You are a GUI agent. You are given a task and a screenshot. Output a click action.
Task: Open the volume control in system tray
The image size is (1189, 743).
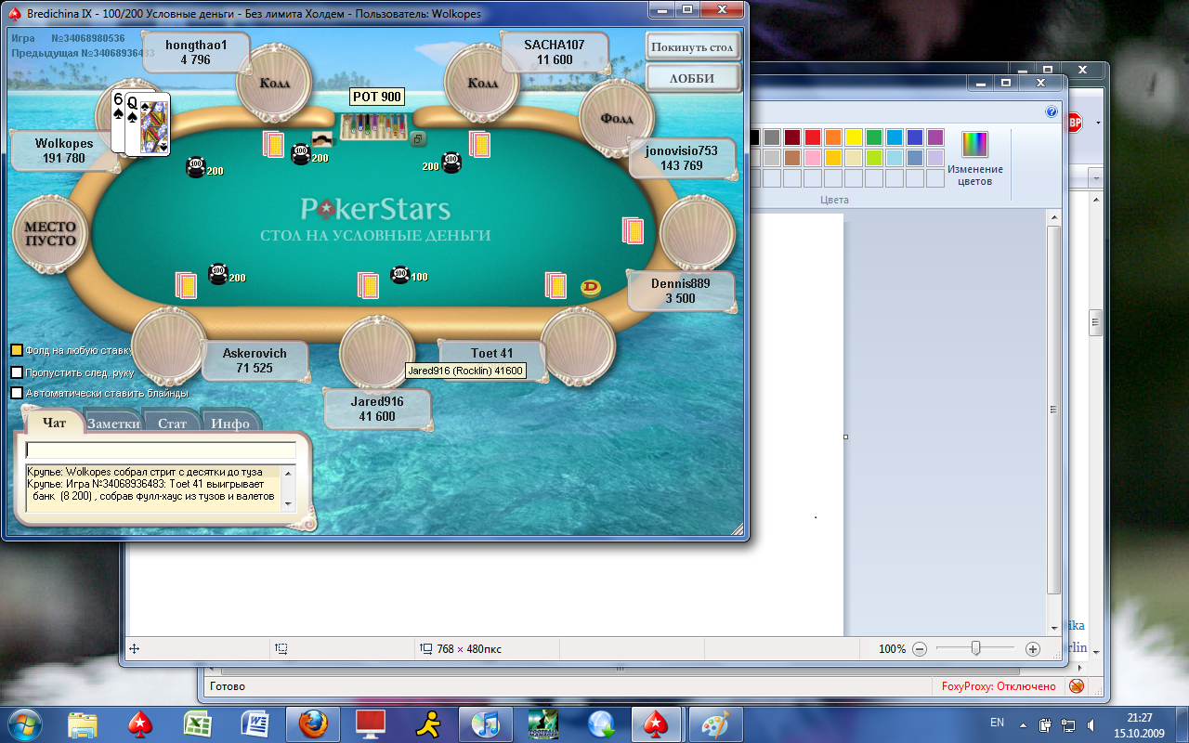point(1093,723)
